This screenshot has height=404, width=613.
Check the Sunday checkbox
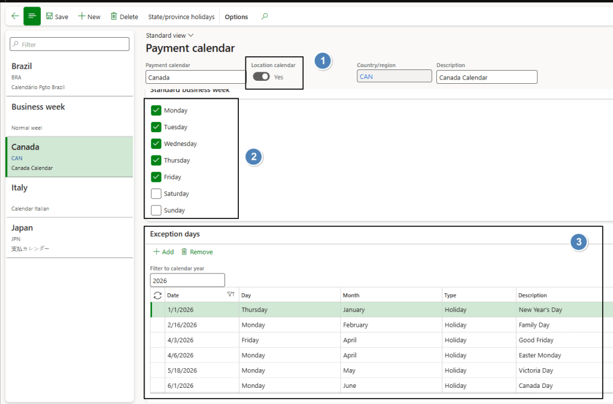[156, 210]
